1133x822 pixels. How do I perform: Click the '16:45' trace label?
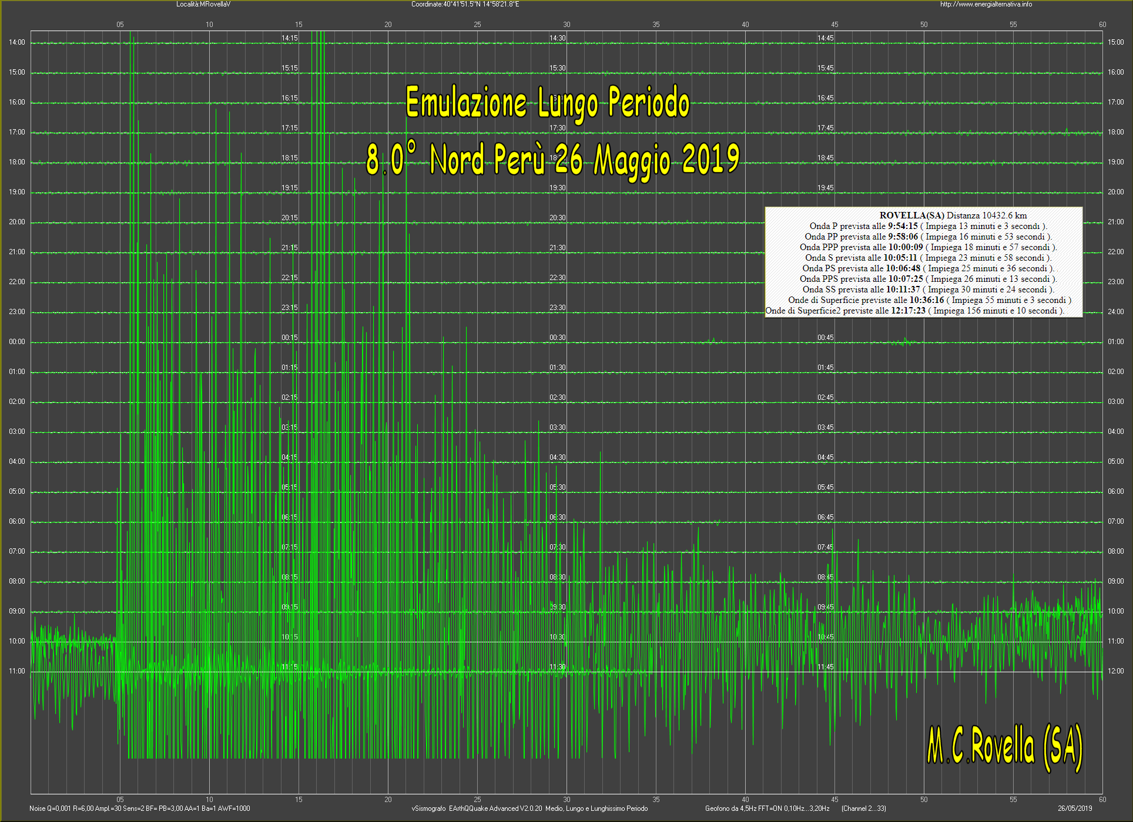[x=826, y=98]
